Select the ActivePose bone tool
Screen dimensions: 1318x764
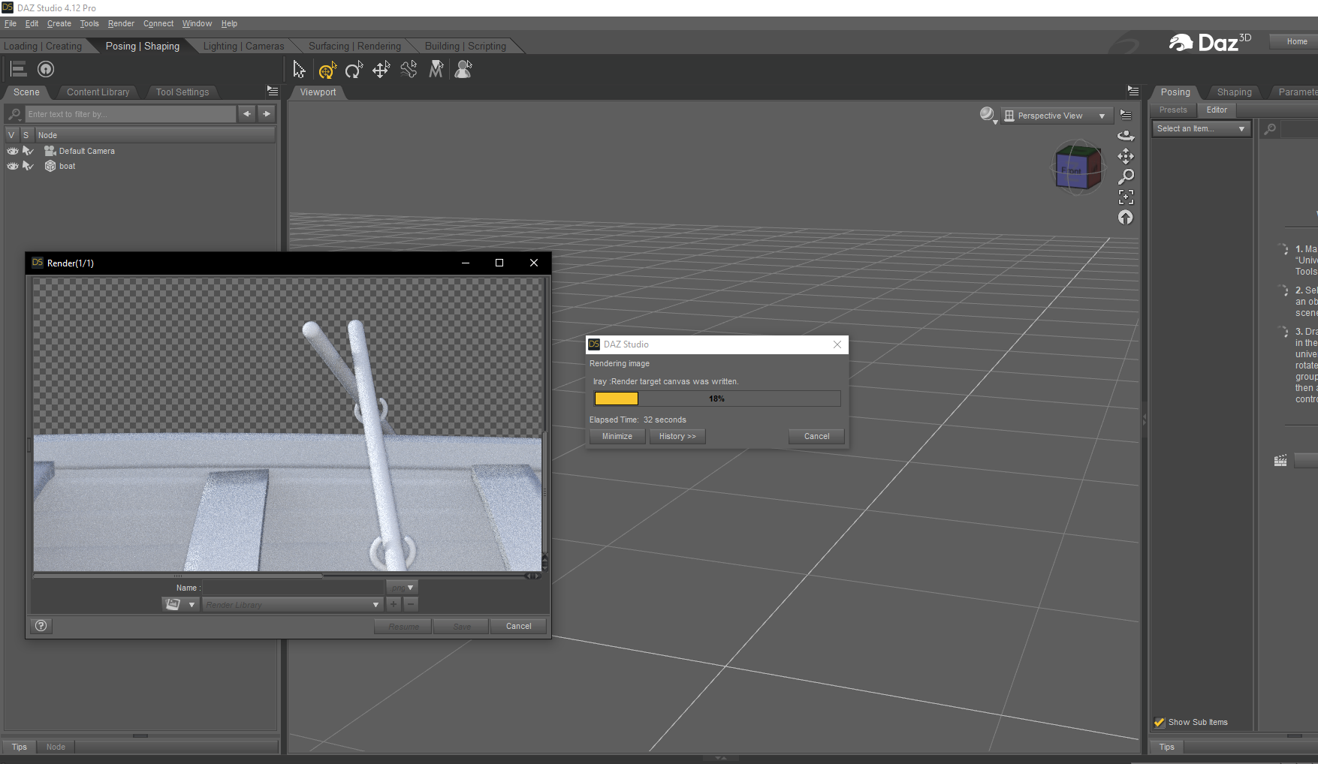(409, 70)
